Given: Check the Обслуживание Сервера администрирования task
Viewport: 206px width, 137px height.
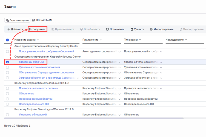Looking at the screenshot, I should point(7,73).
